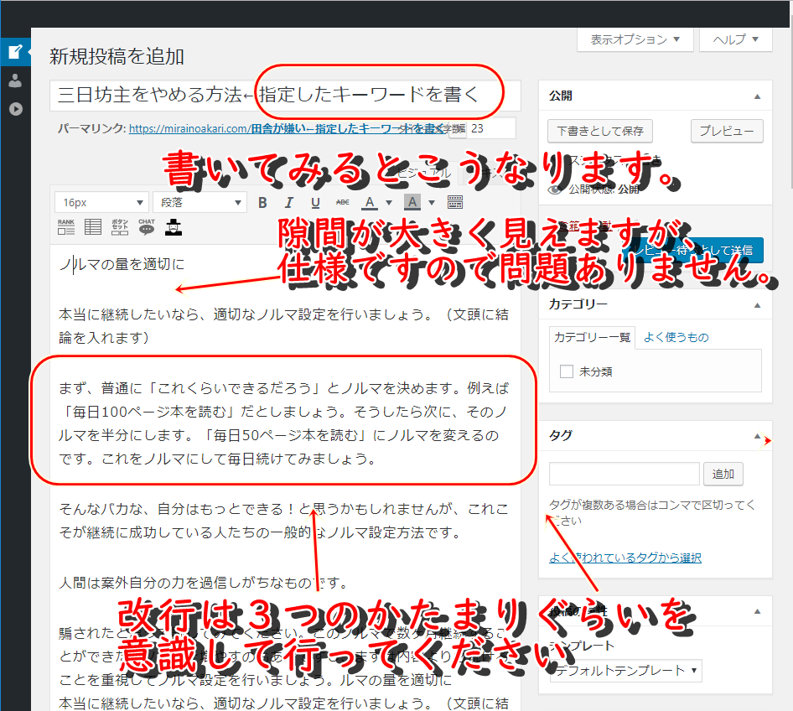Apply strikethrough ABC formatting
The height and width of the screenshot is (711, 793).
(342, 203)
